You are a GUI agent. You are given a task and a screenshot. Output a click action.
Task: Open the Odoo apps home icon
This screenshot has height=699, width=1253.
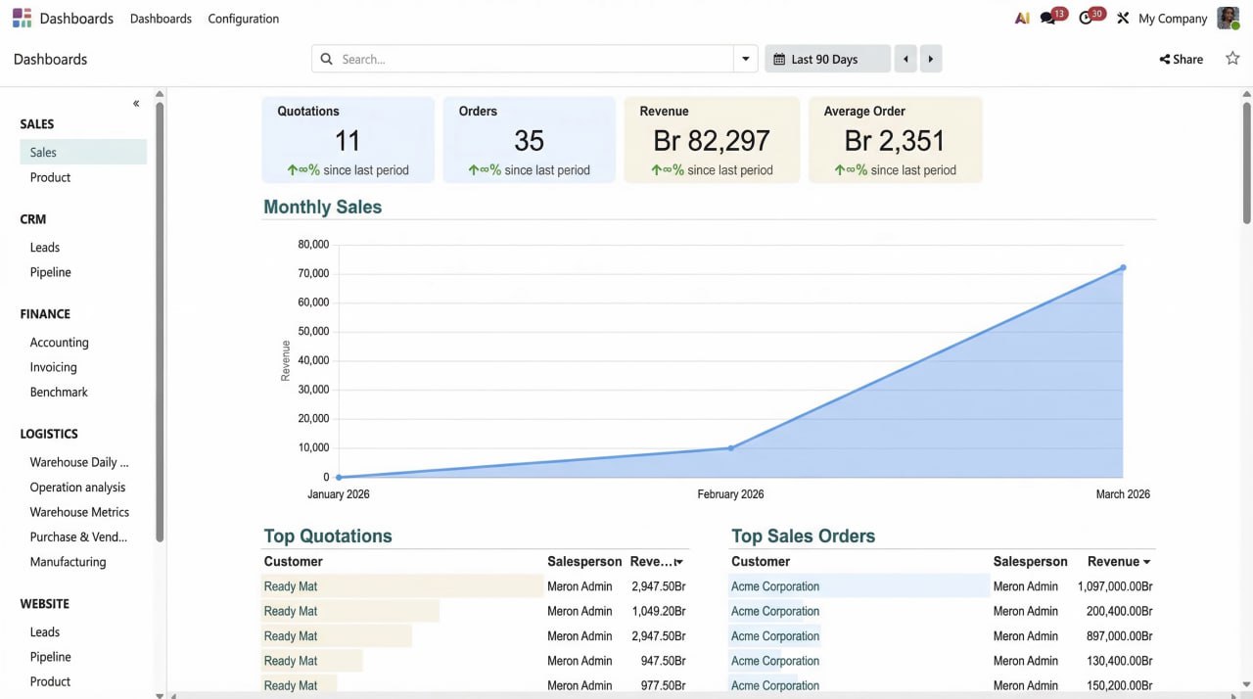[22, 19]
